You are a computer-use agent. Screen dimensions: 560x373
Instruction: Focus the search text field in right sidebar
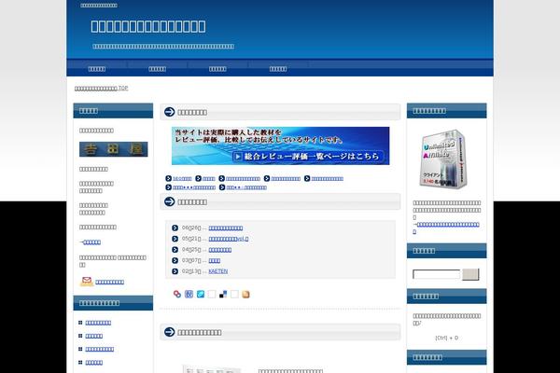[437, 274]
